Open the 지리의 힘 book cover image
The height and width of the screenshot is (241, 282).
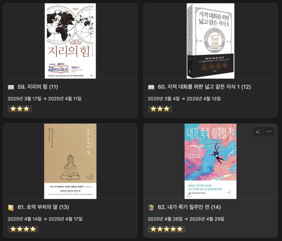tap(70, 41)
